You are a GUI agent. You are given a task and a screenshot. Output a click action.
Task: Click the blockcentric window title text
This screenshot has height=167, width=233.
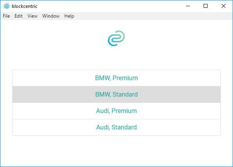(x=25, y=6)
